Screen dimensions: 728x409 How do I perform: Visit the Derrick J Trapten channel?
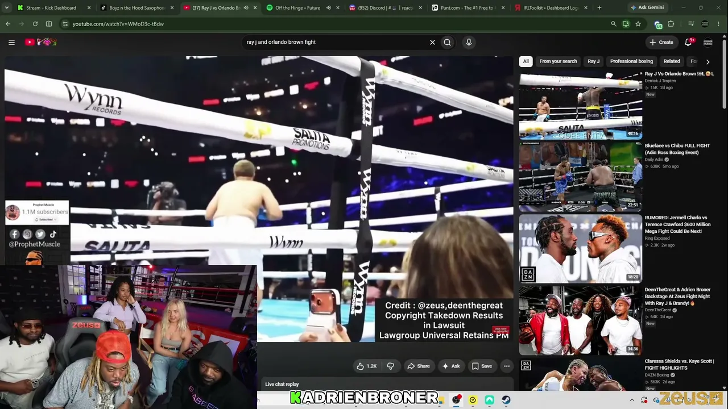click(x=660, y=81)
